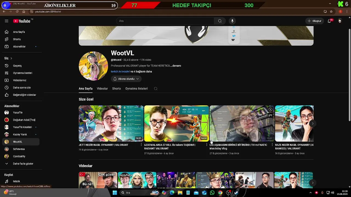Switch to Oynatma listeleri channel tab

[137, 89]
